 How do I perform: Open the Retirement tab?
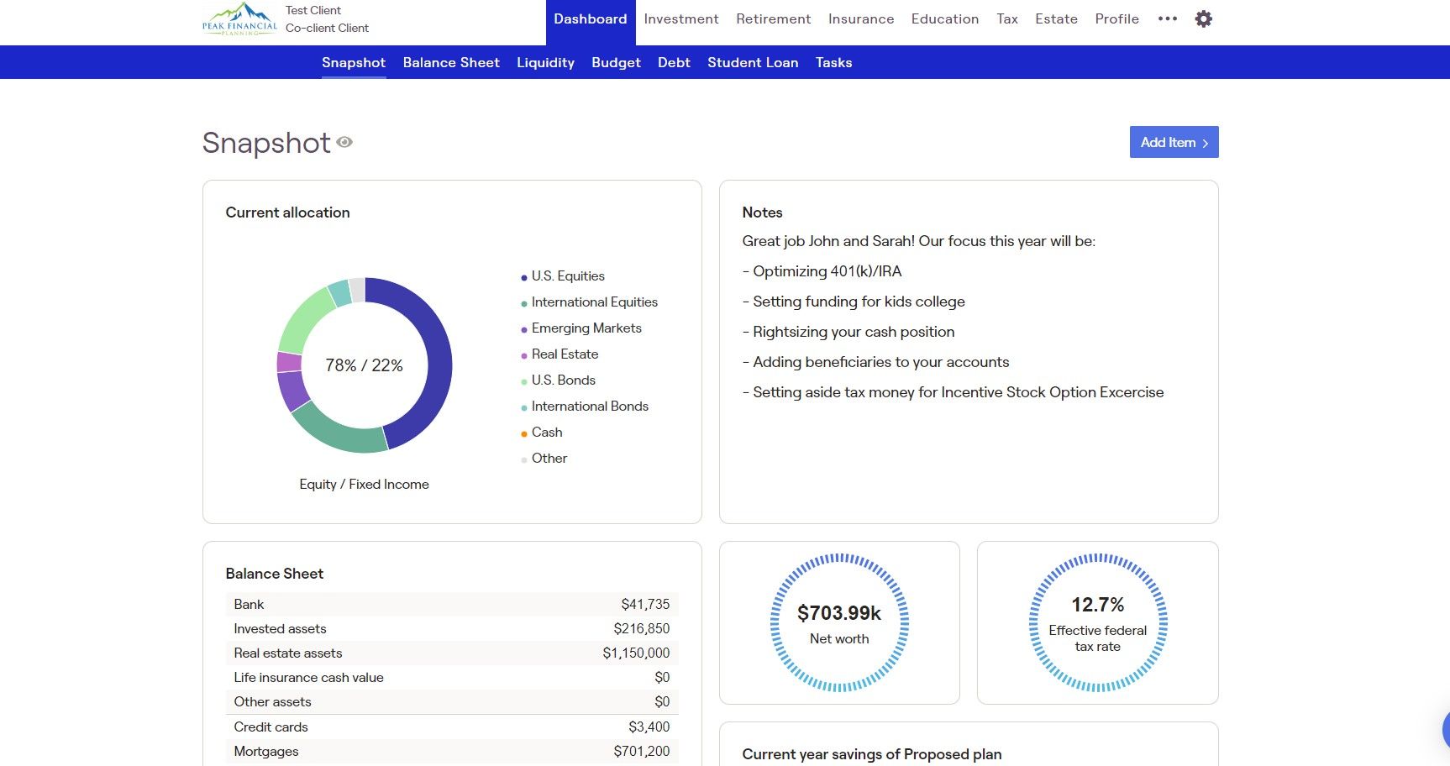(774, 19)
